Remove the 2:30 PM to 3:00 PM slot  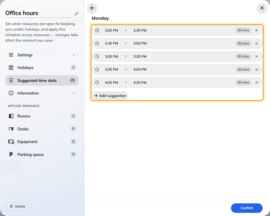[256, 43]
